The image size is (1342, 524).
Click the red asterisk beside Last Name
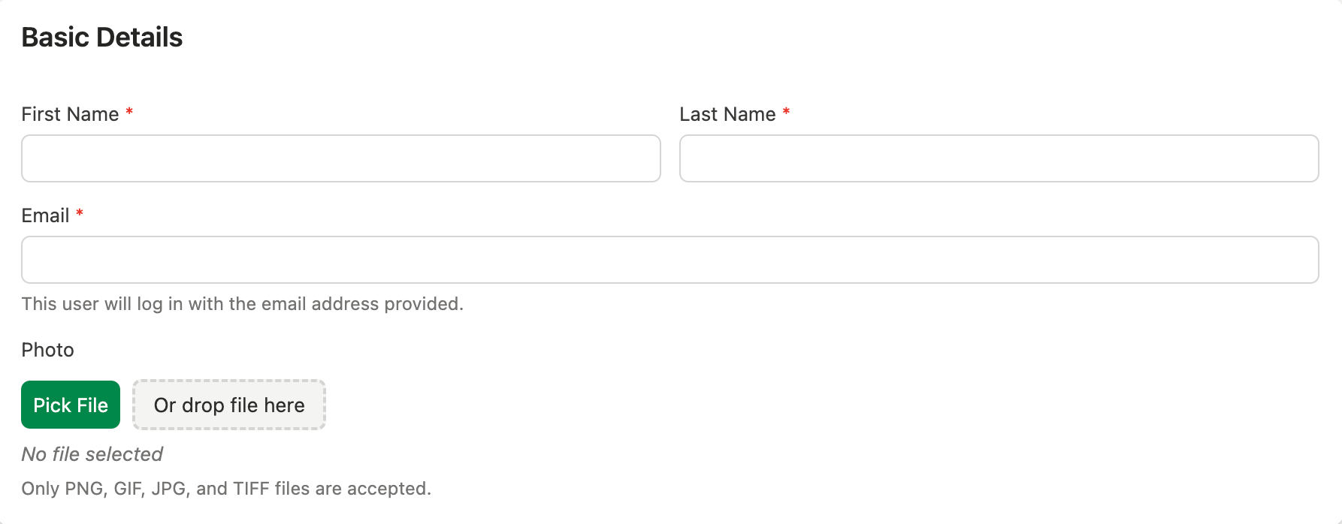pos(786,113)
